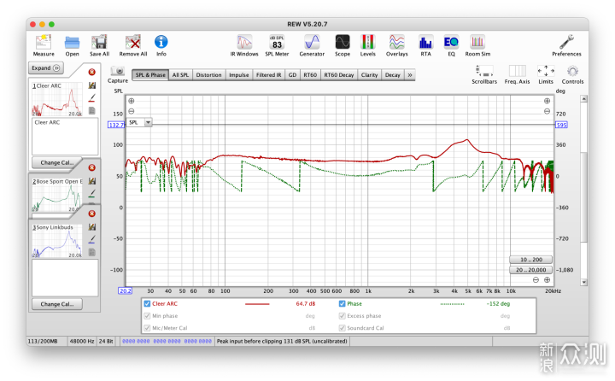The height and width of the screenshot is (381, 615).
Task: Save all measurements with Save All
Action: coord(99,45)
